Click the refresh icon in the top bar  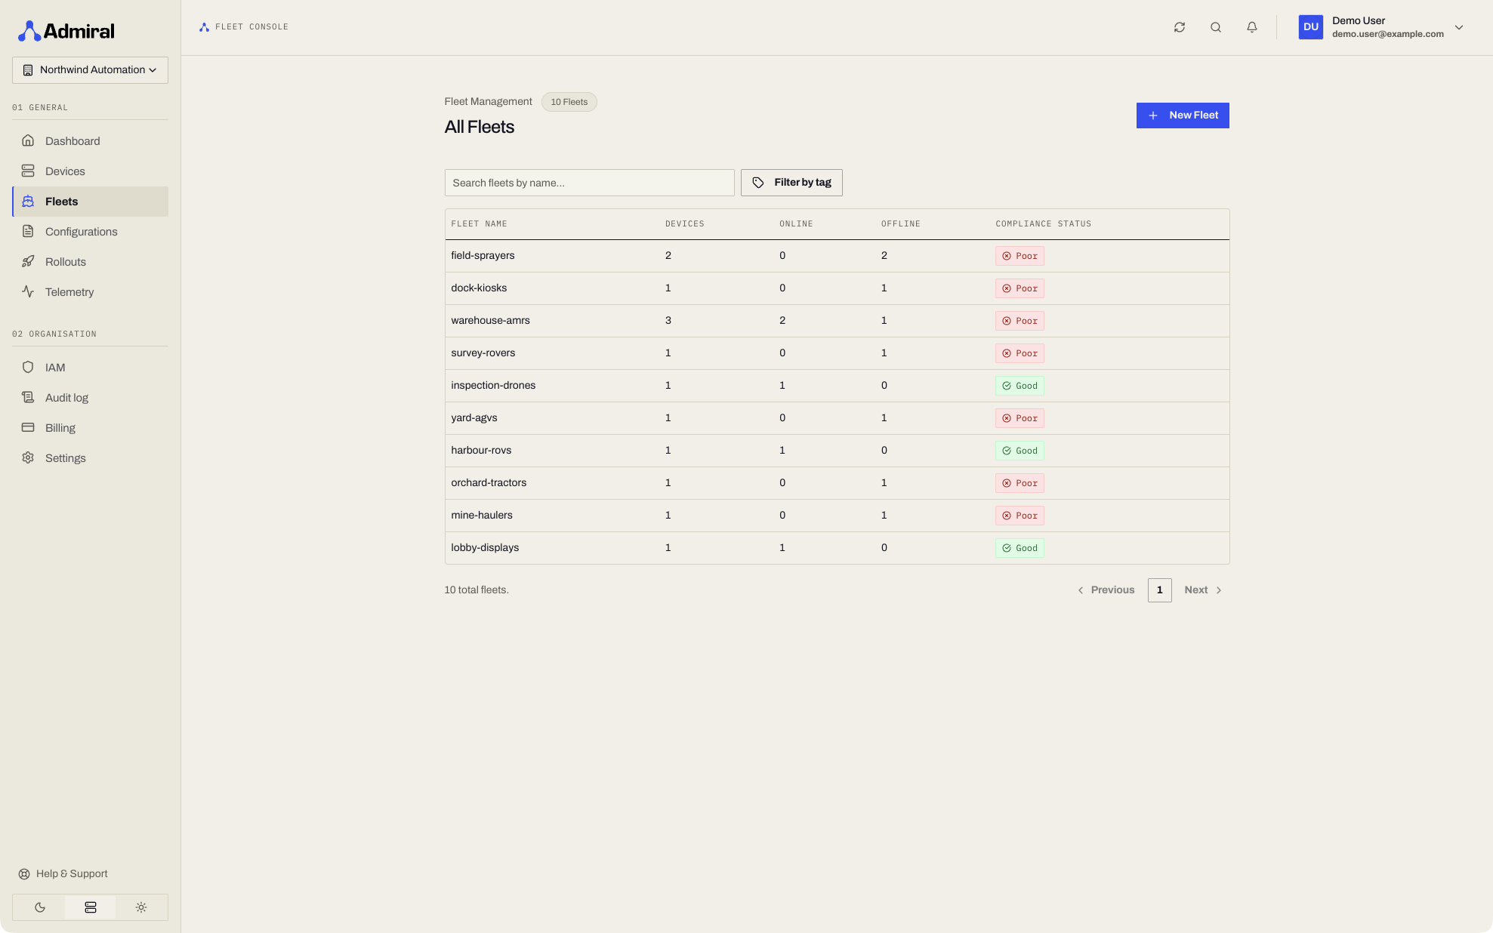1180,27
